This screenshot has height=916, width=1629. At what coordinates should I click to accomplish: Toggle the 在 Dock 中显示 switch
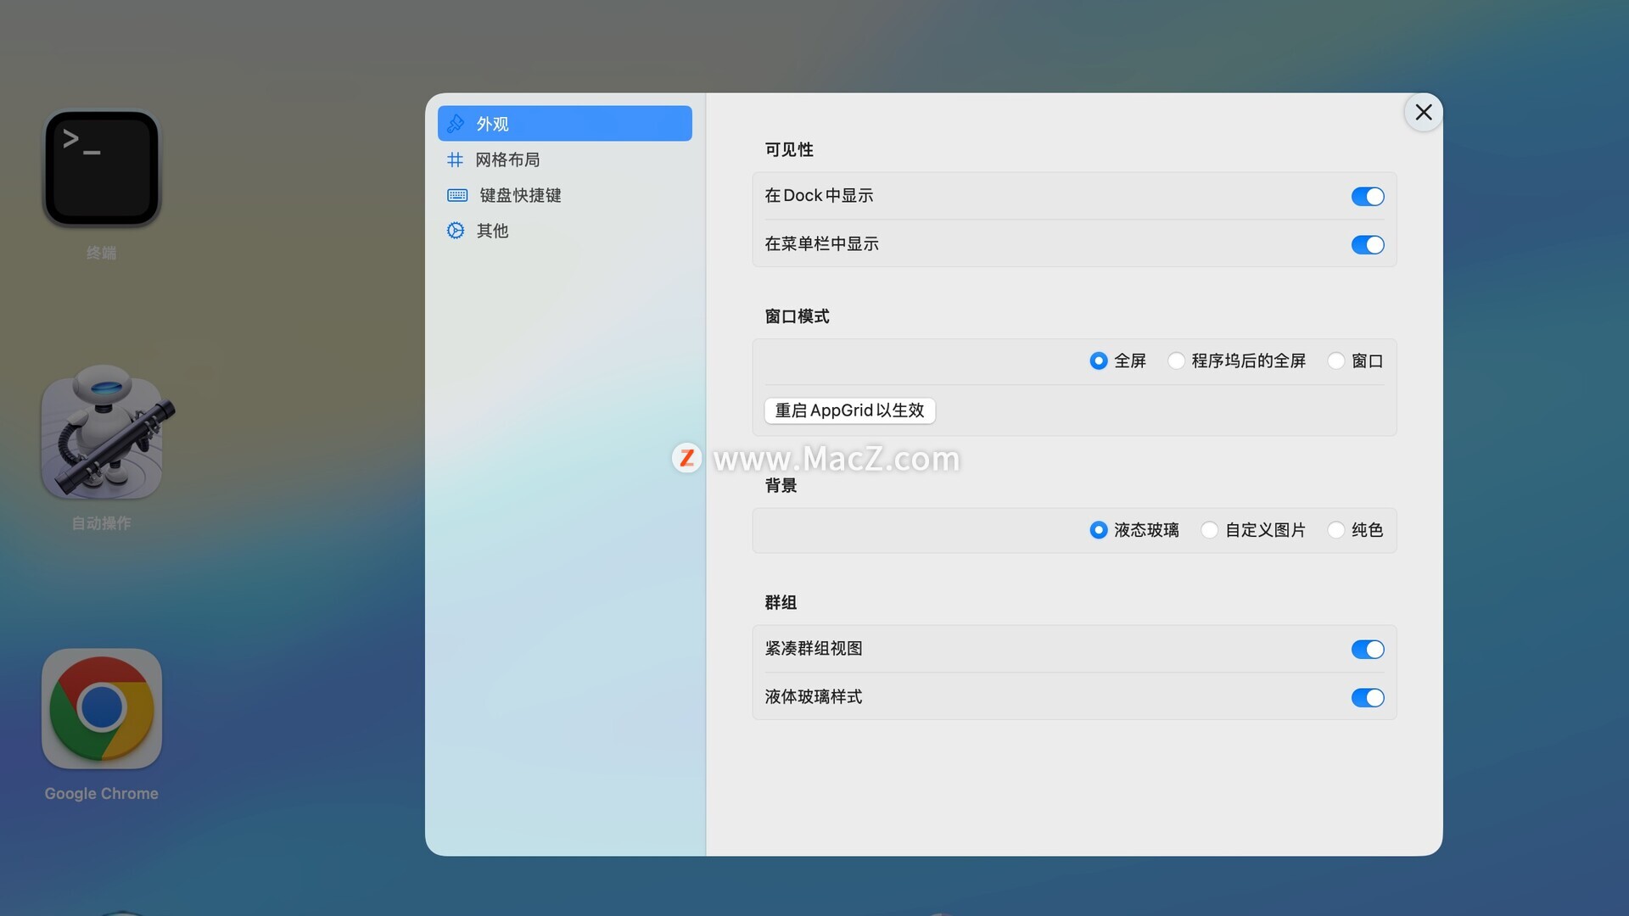pyautogui.click(x=1367, y=197)
